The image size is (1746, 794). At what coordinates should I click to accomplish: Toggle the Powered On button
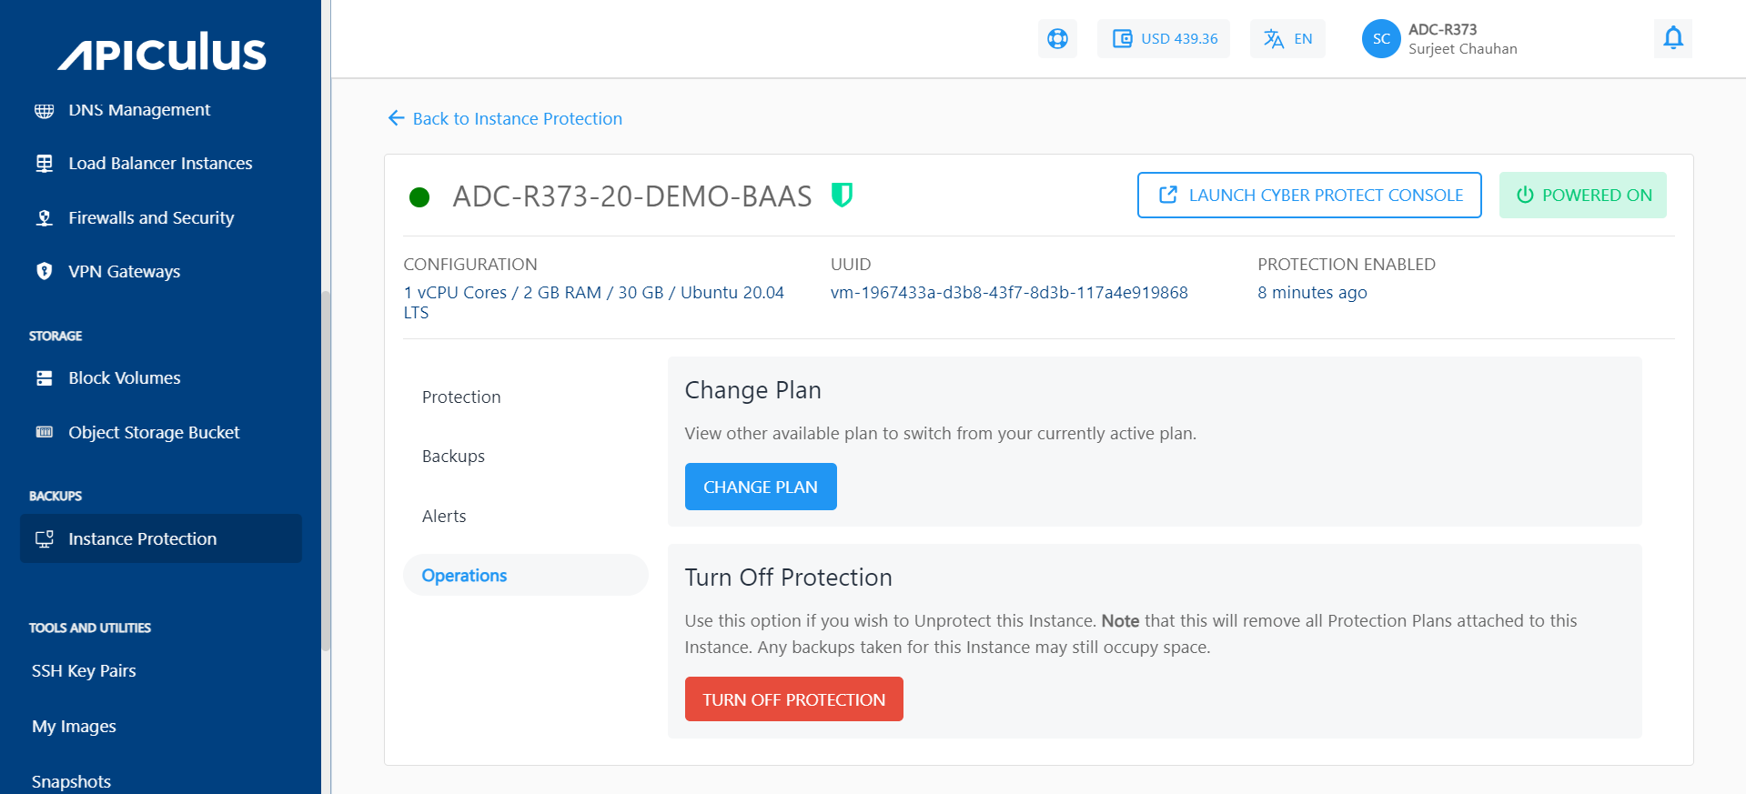(x=1582, y=196)
